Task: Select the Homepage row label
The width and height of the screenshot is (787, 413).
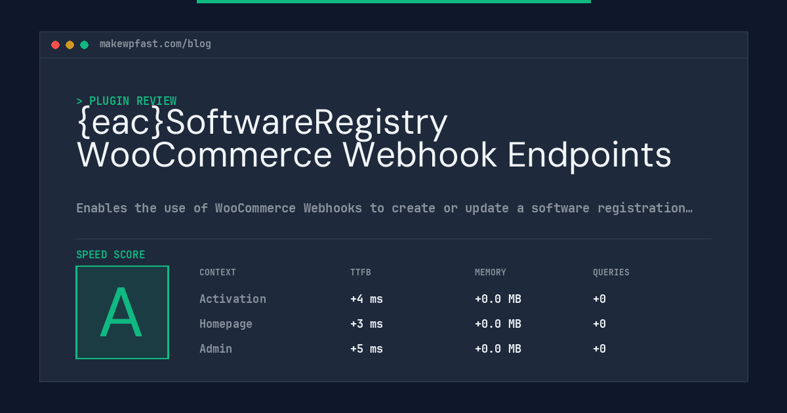Action: coord(226,324)
